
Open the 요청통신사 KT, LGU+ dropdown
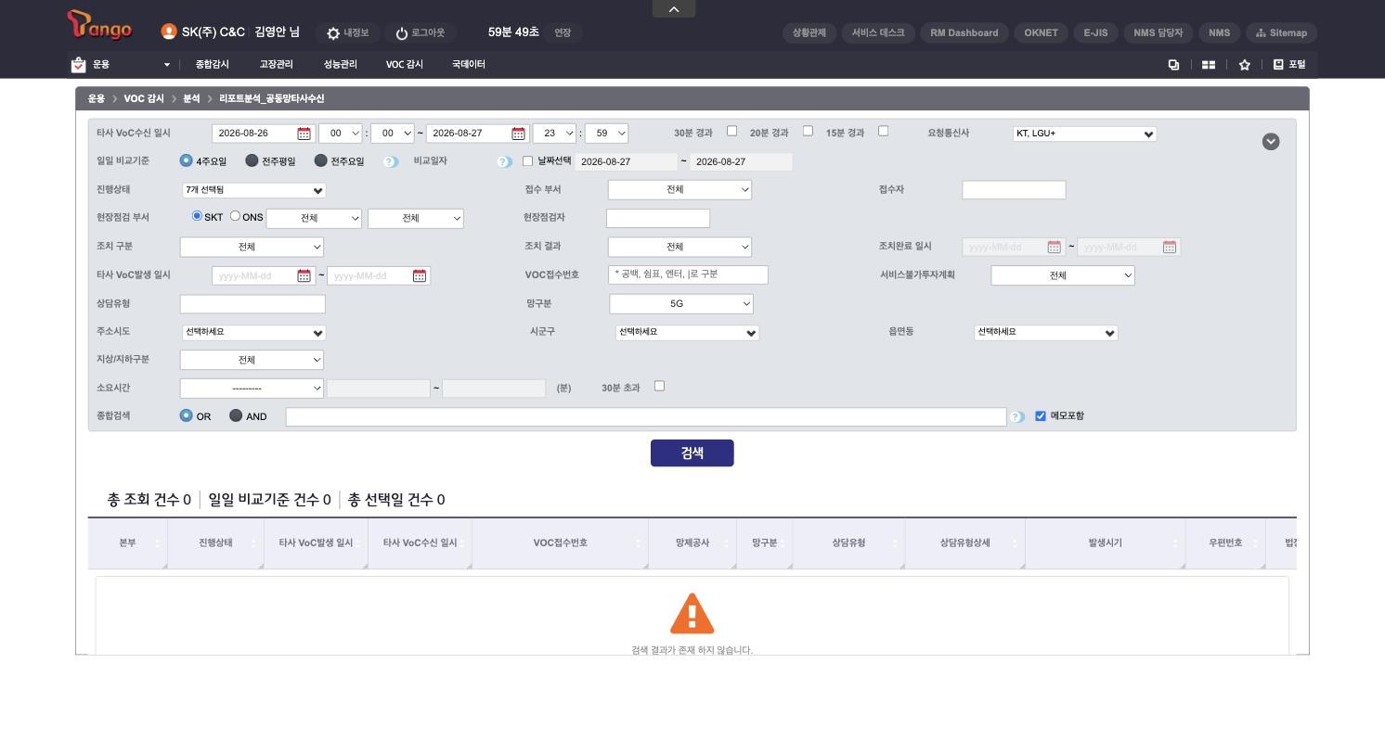(x=1084, y=134)
